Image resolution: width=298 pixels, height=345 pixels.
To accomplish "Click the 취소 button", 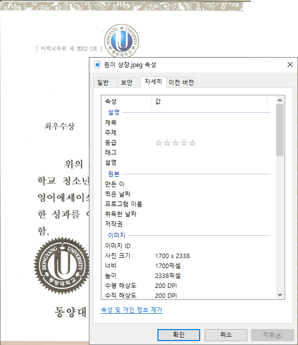I will pyautogui.click(x=226, y=335).
